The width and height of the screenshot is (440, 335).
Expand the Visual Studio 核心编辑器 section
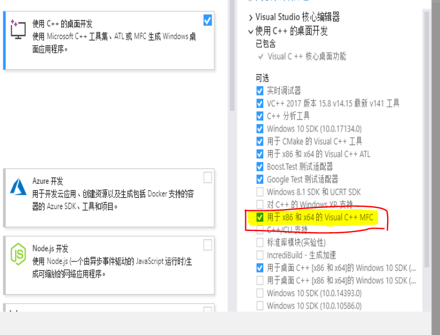[250, 17]
